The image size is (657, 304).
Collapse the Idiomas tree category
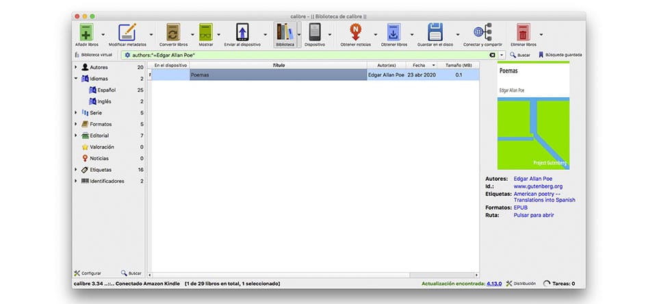[x=76, y=79]
